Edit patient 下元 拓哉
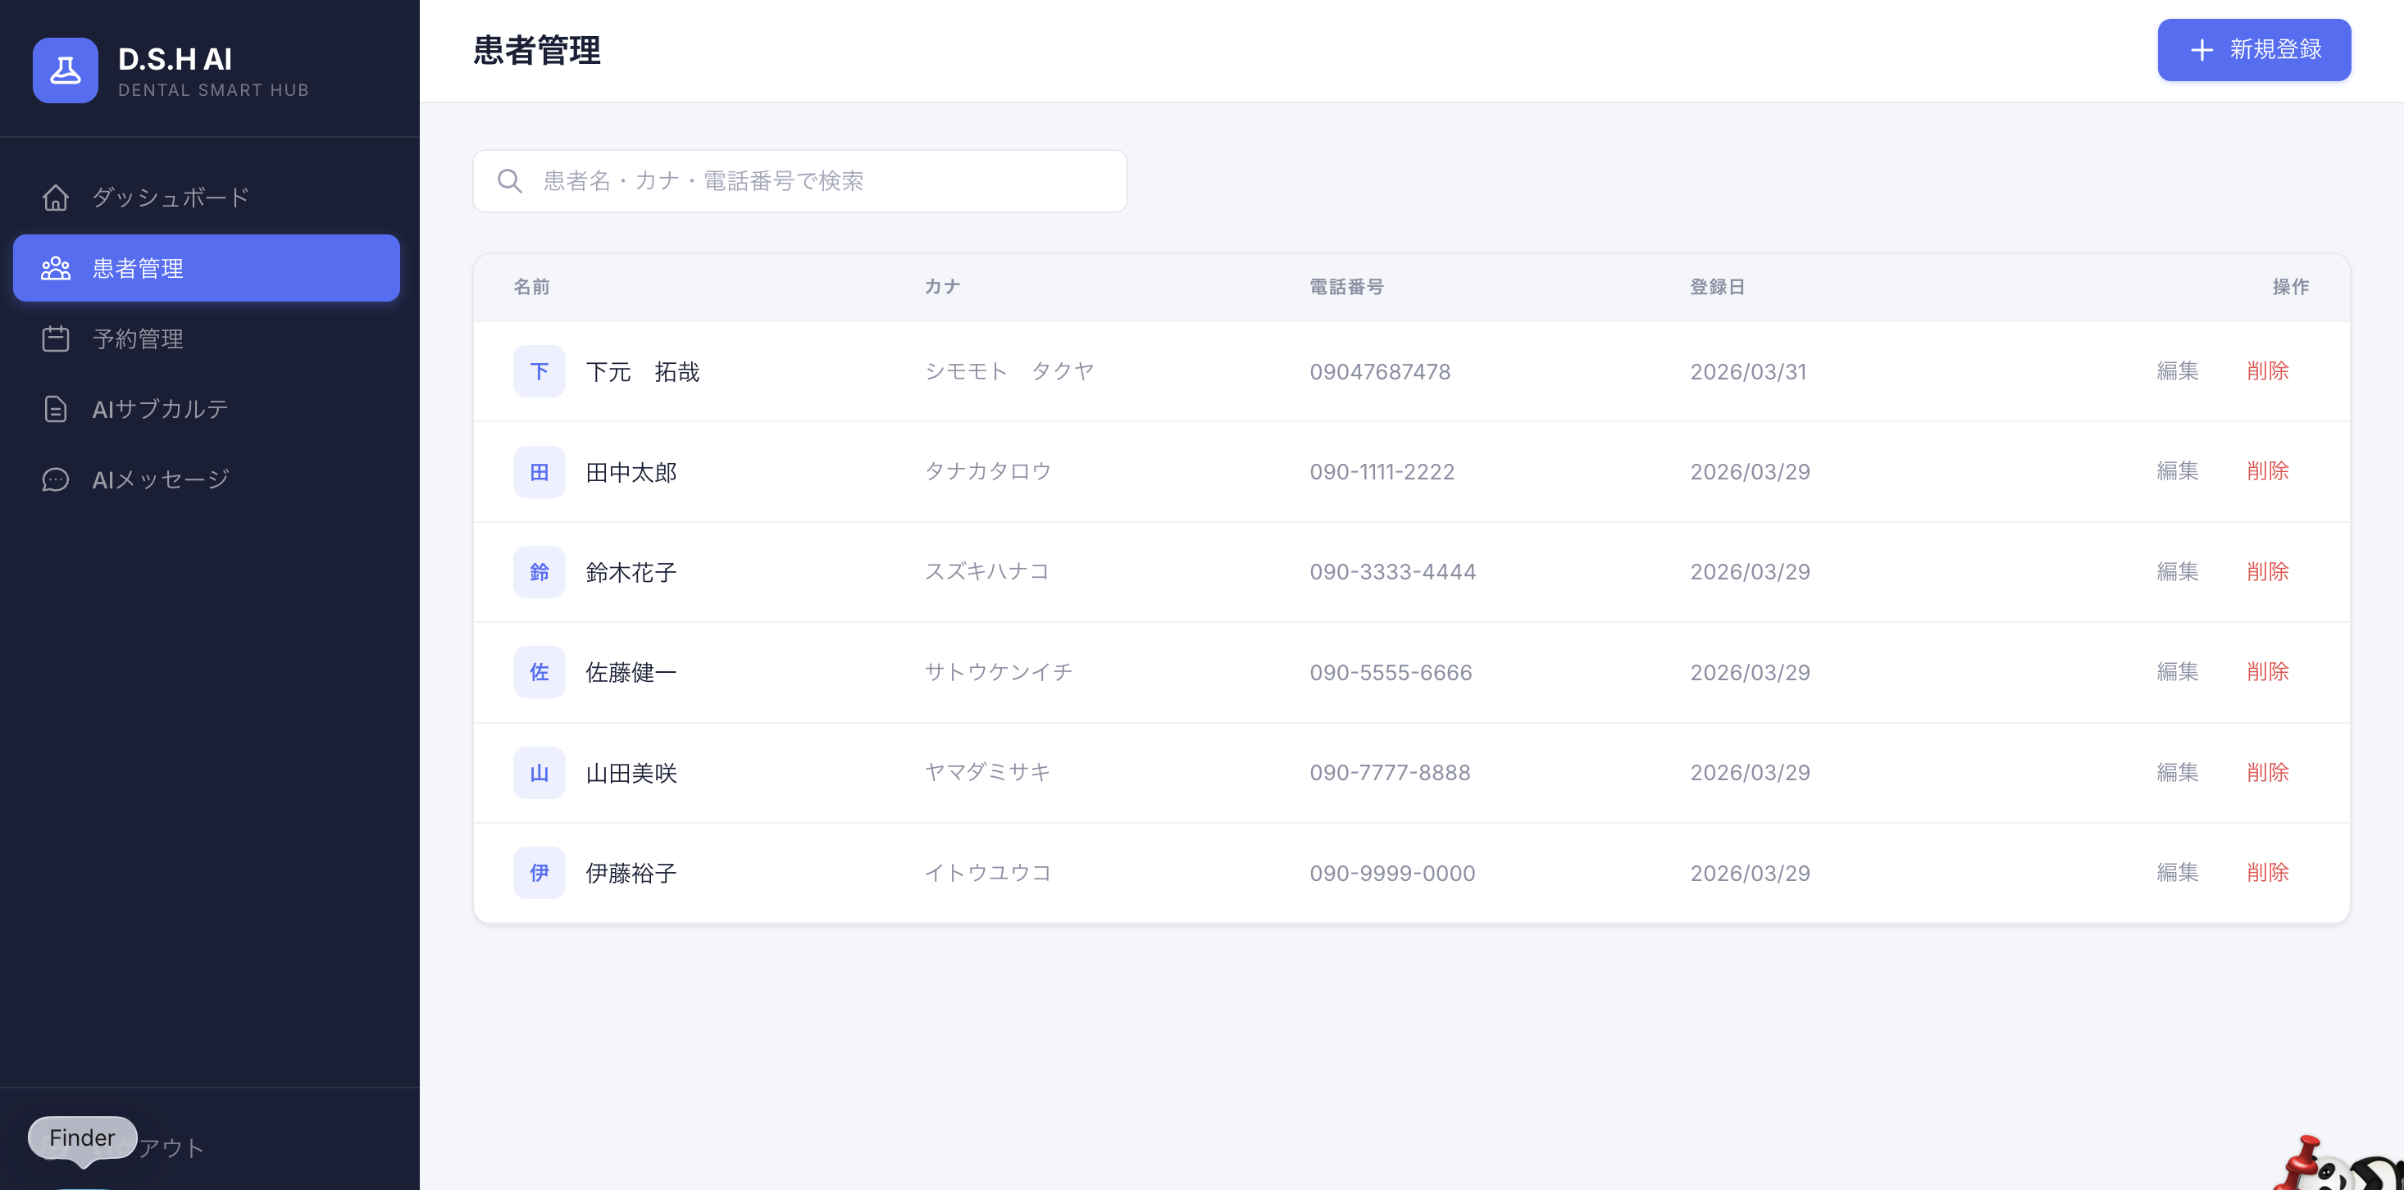2404x1190 pixels. [x=2177, y=371]
